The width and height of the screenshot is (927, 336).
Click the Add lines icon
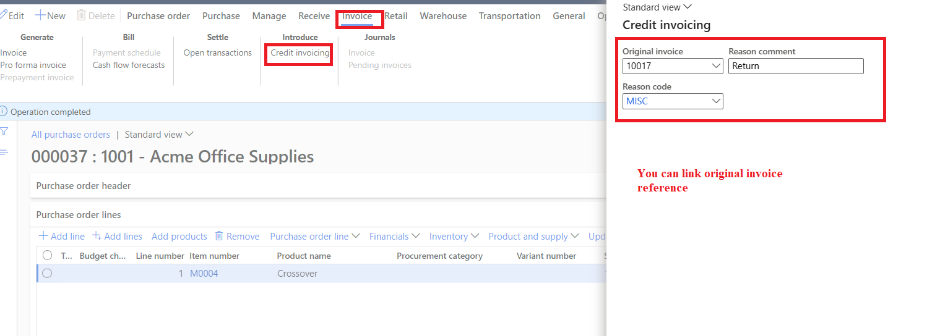[97, 236]
